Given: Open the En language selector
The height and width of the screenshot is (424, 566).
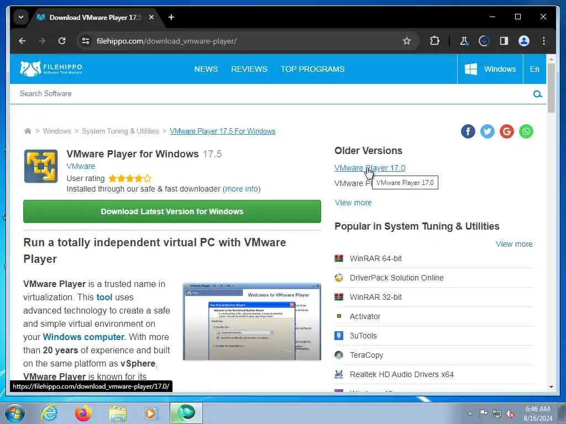Looking at the screenshot, I should pyautogui.click(x=534, y=69).
